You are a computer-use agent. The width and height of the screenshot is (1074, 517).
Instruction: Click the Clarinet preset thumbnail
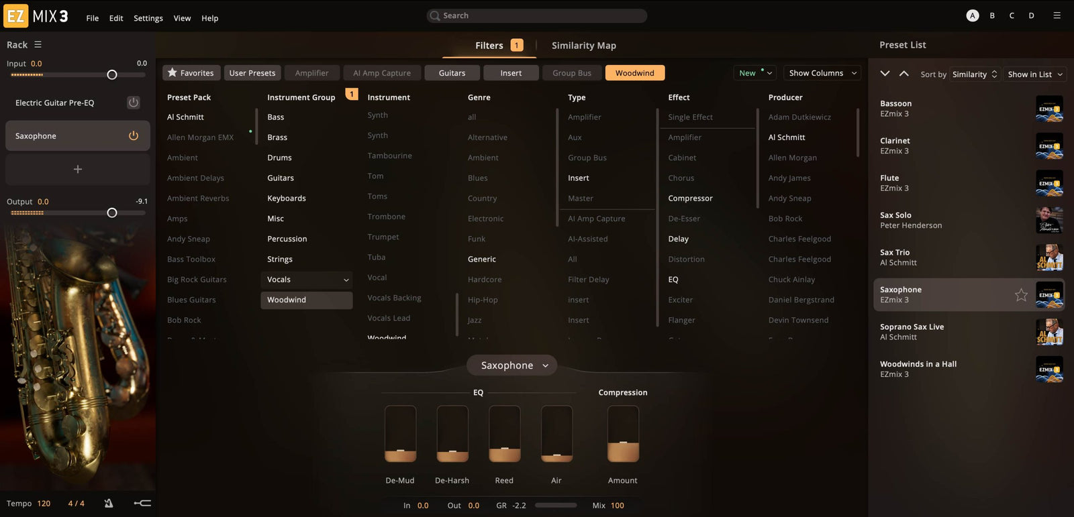(1049, 146)
